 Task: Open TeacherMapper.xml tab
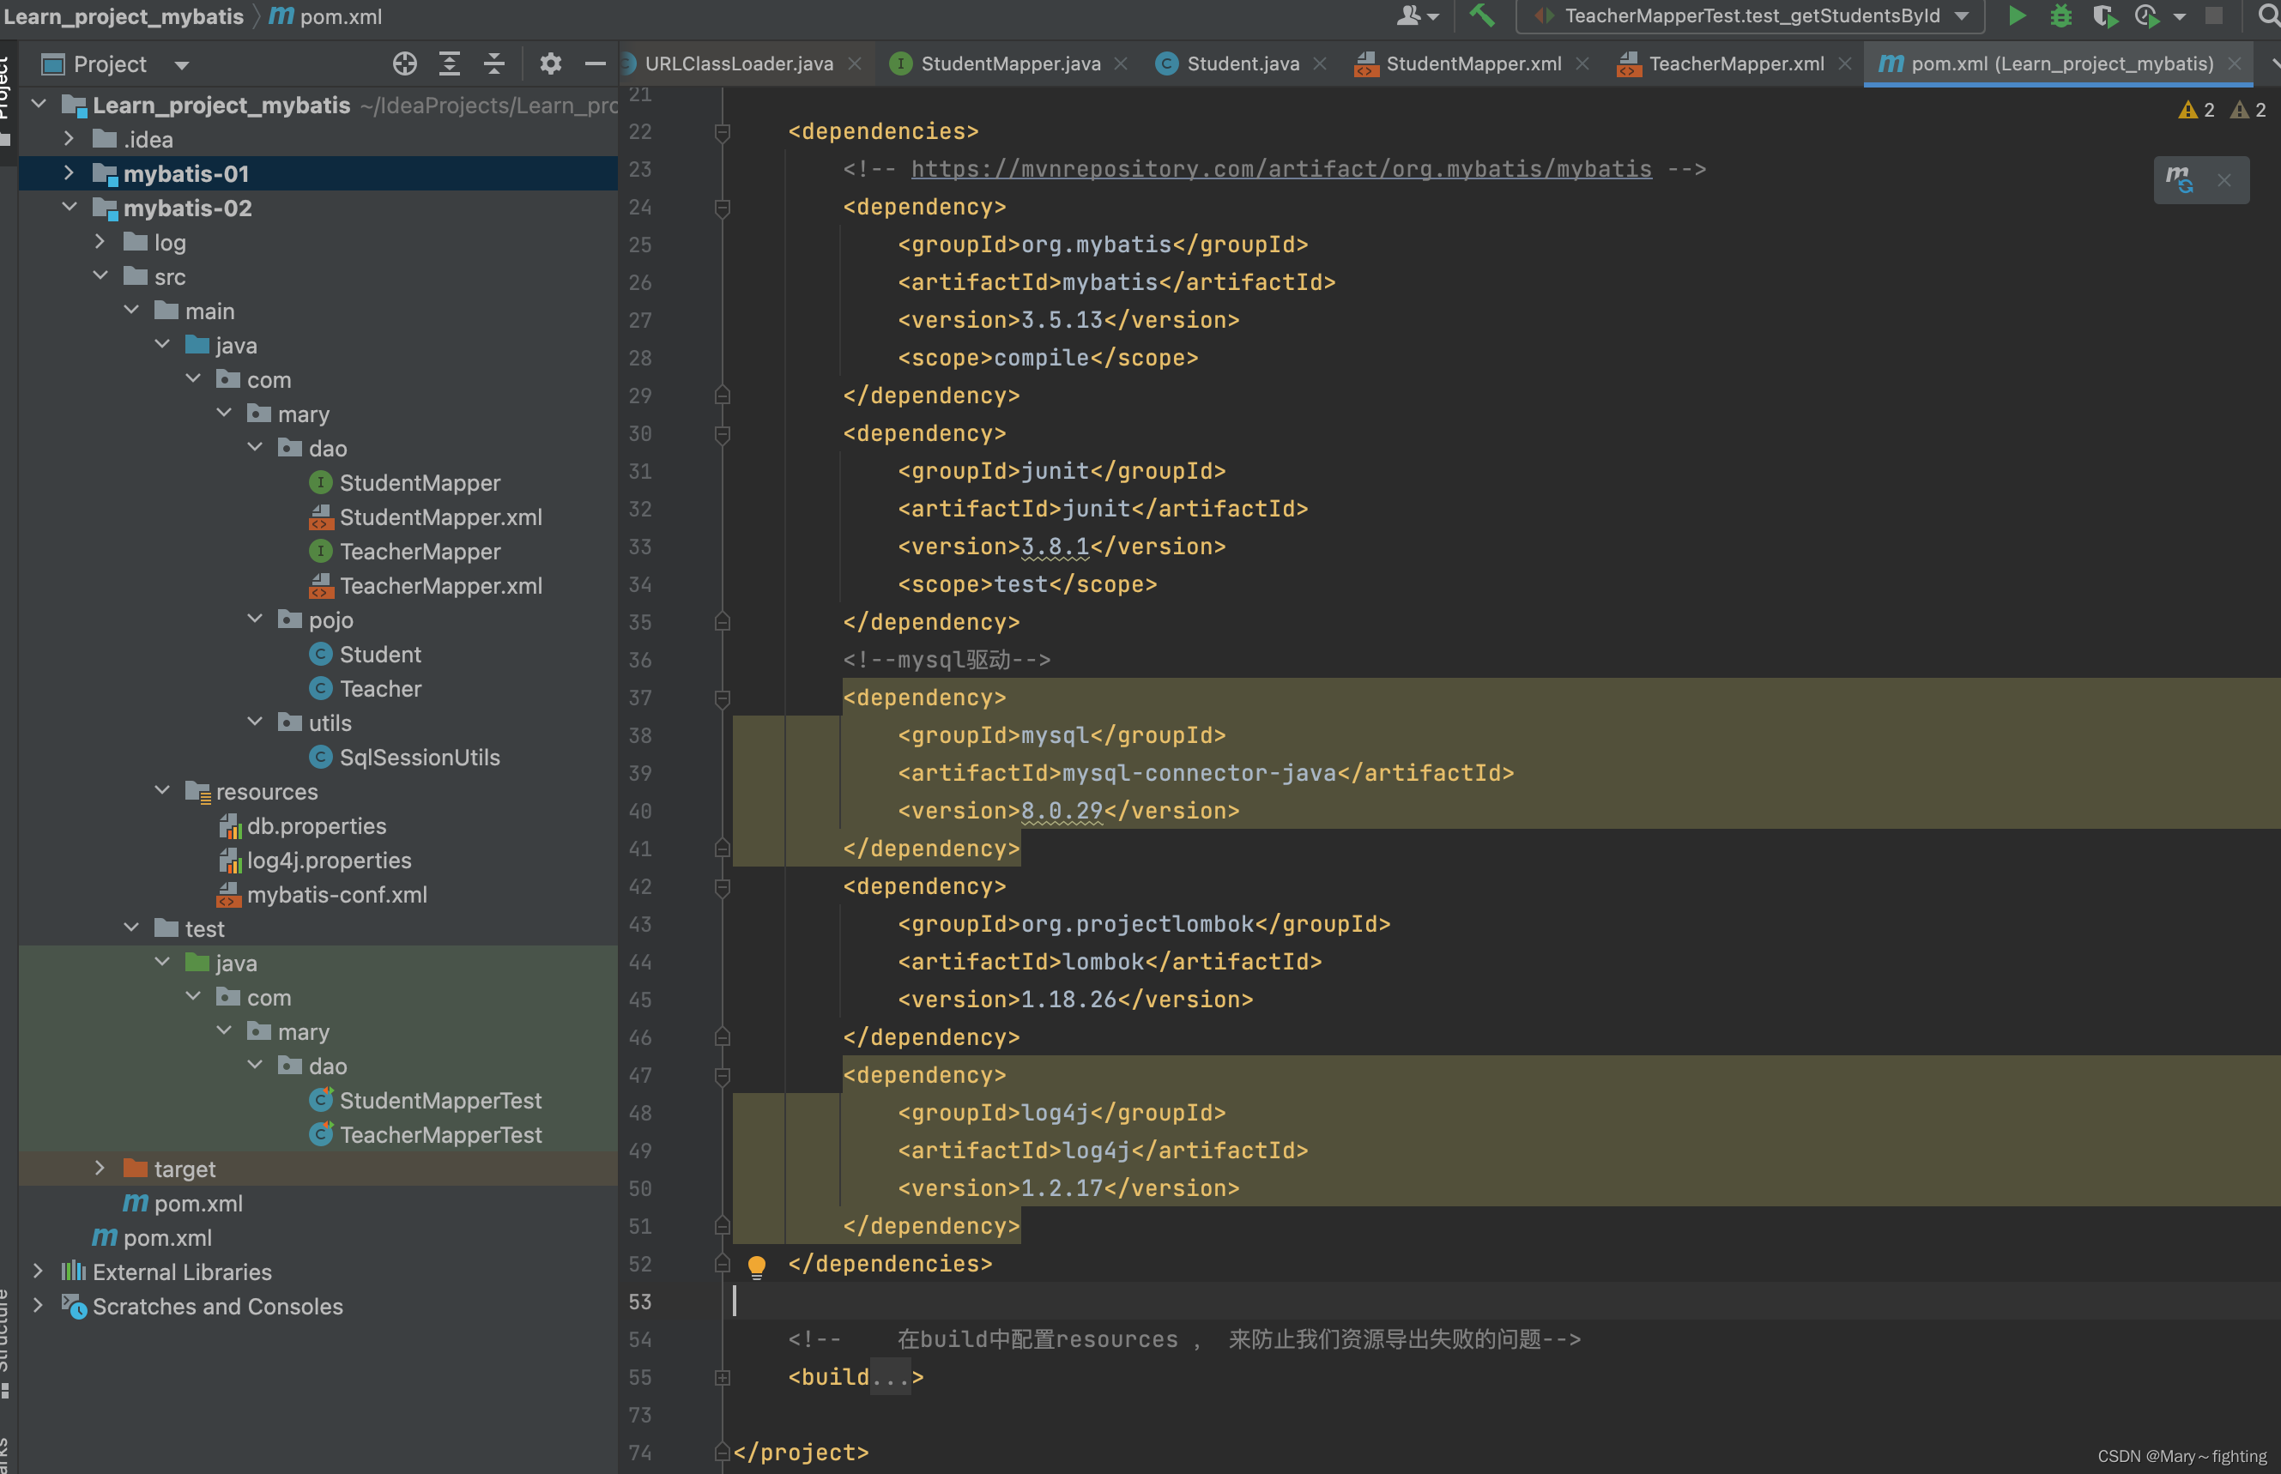[x=1734, y=63]
